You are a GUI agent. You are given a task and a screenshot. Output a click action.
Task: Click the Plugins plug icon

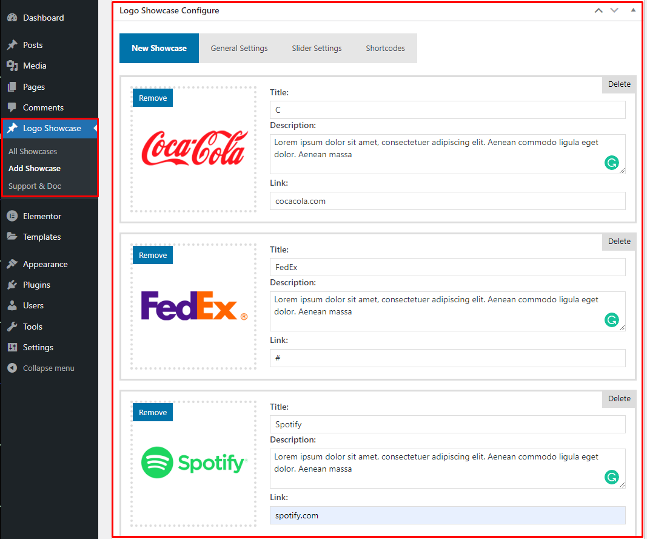[12, 285]
